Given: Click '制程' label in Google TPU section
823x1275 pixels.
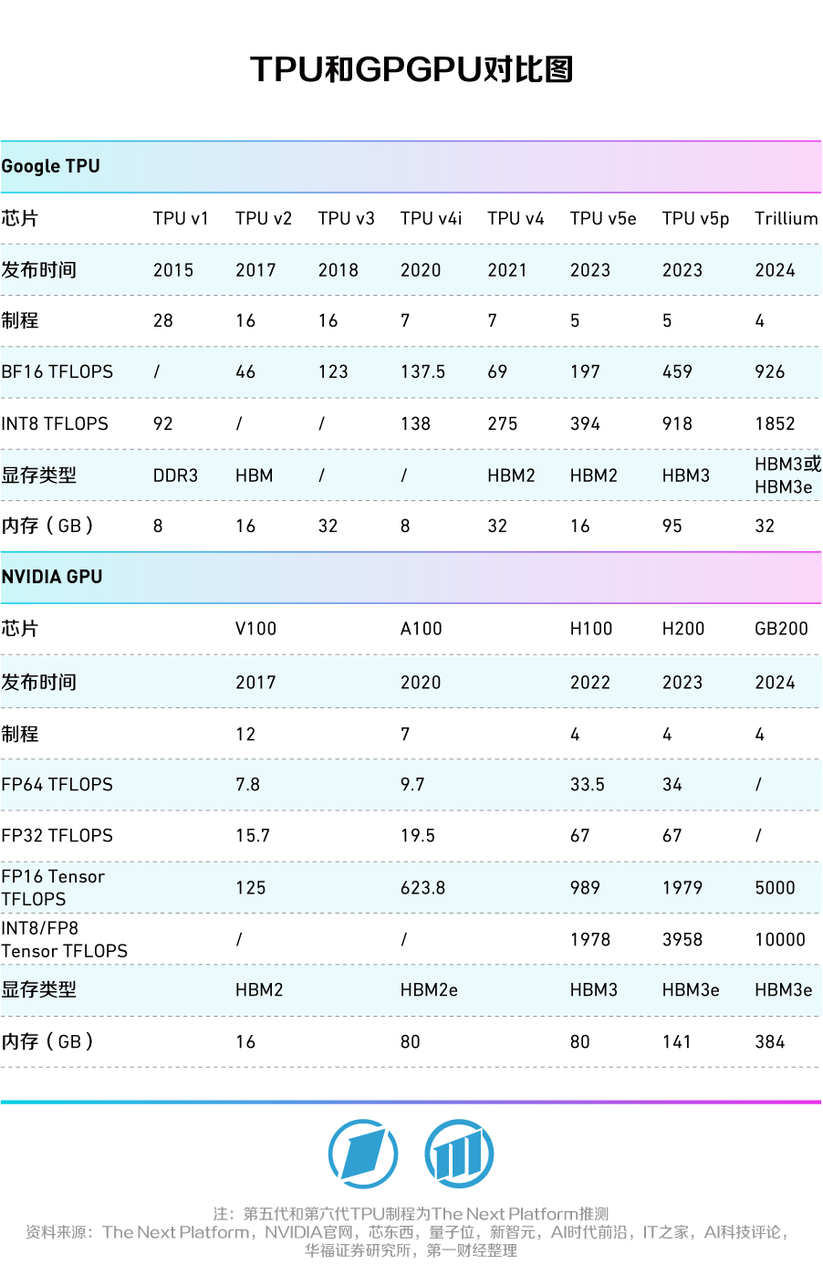Looking at the screenshot, I should 20,320.
